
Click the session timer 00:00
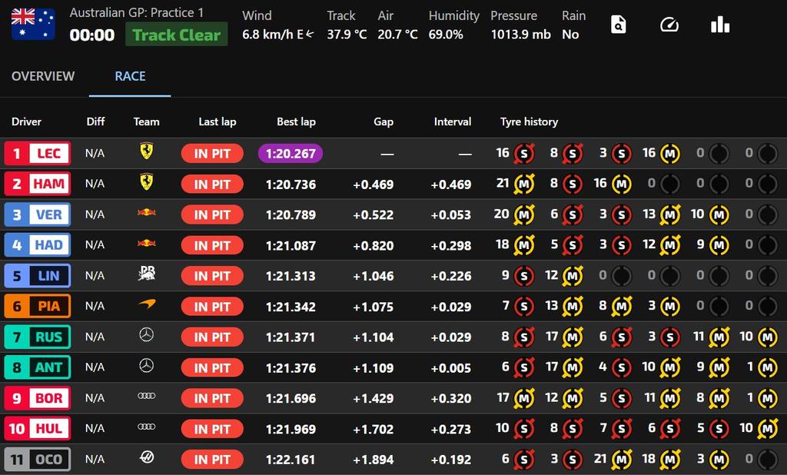(x=92, y=35)
